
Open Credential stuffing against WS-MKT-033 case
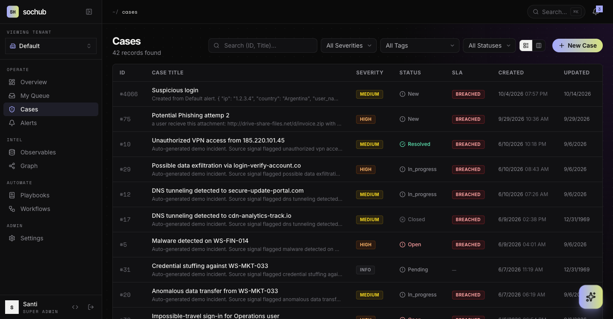[210, 266]
